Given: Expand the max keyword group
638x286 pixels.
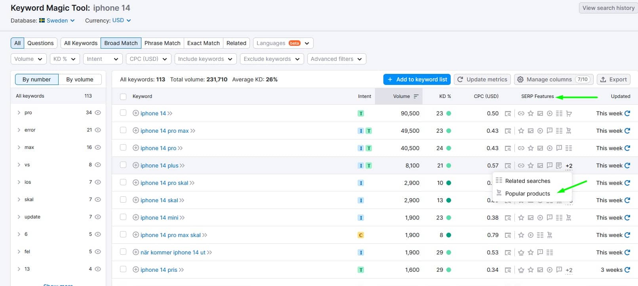Looking at the screenshot, I should point(19,147).
